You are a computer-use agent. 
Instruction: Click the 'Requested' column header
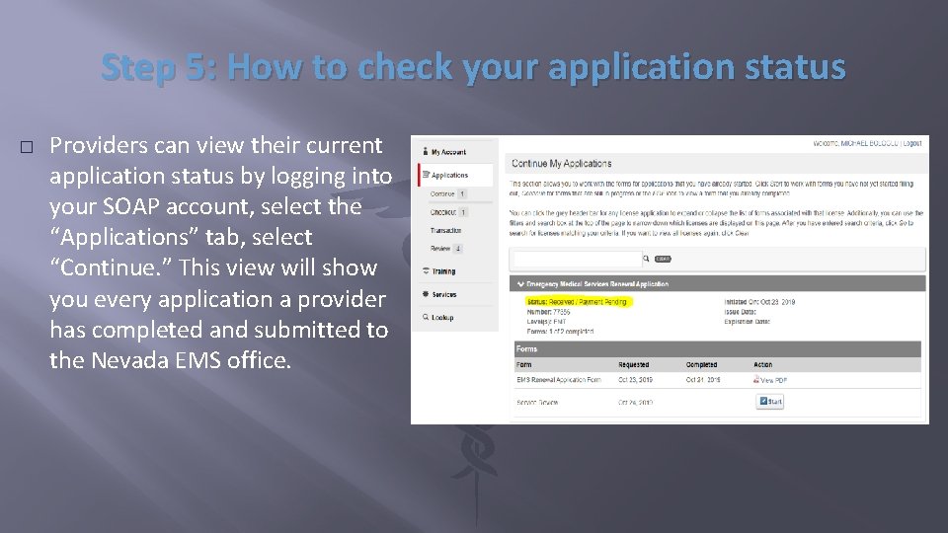[633, 364]
